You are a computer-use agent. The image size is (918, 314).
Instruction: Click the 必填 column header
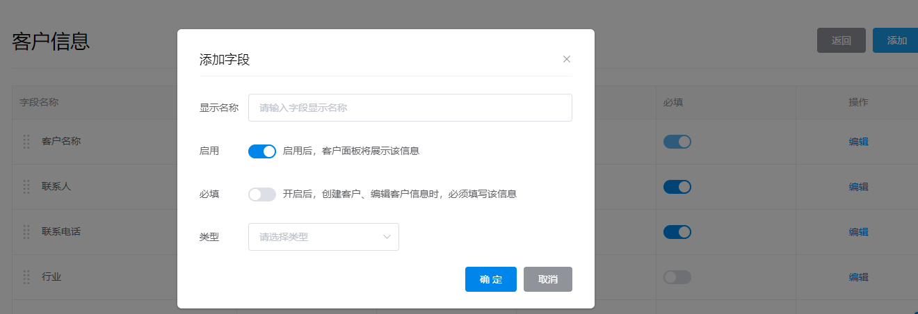tap(673, 102)
